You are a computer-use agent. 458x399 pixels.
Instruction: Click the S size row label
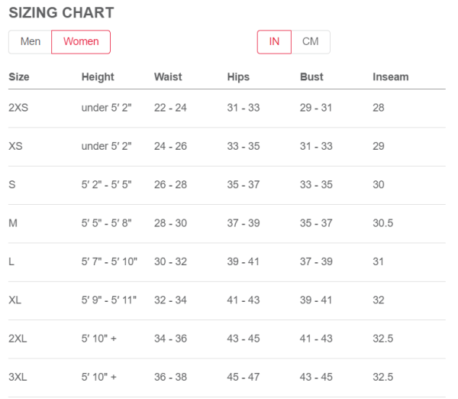[12, 184]
